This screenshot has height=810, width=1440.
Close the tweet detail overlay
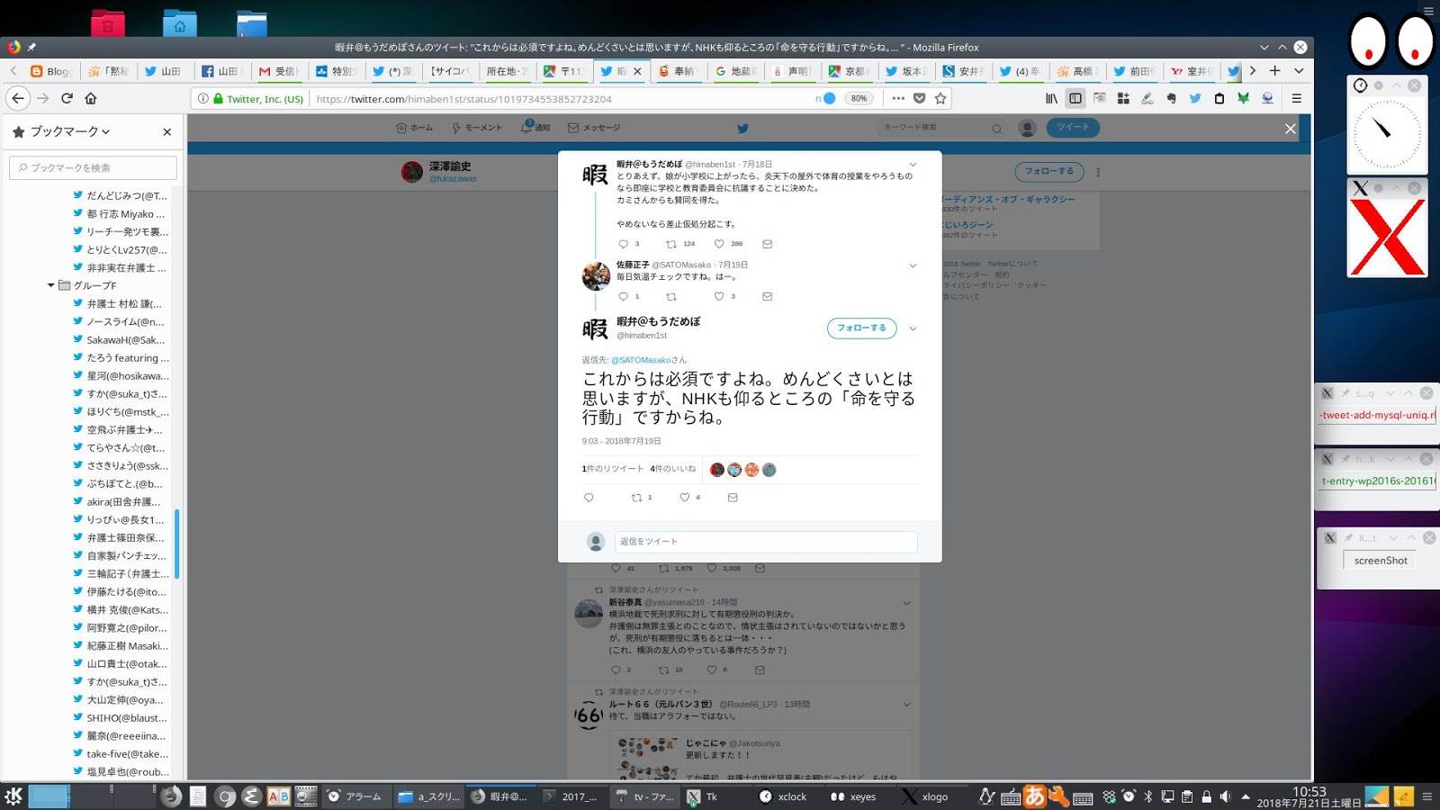tap(1290, 129)
